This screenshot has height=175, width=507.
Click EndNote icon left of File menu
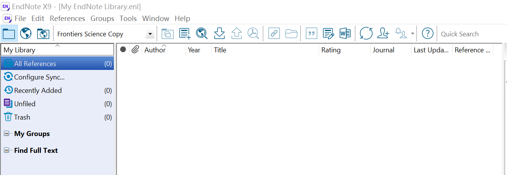tap(7, 18)
